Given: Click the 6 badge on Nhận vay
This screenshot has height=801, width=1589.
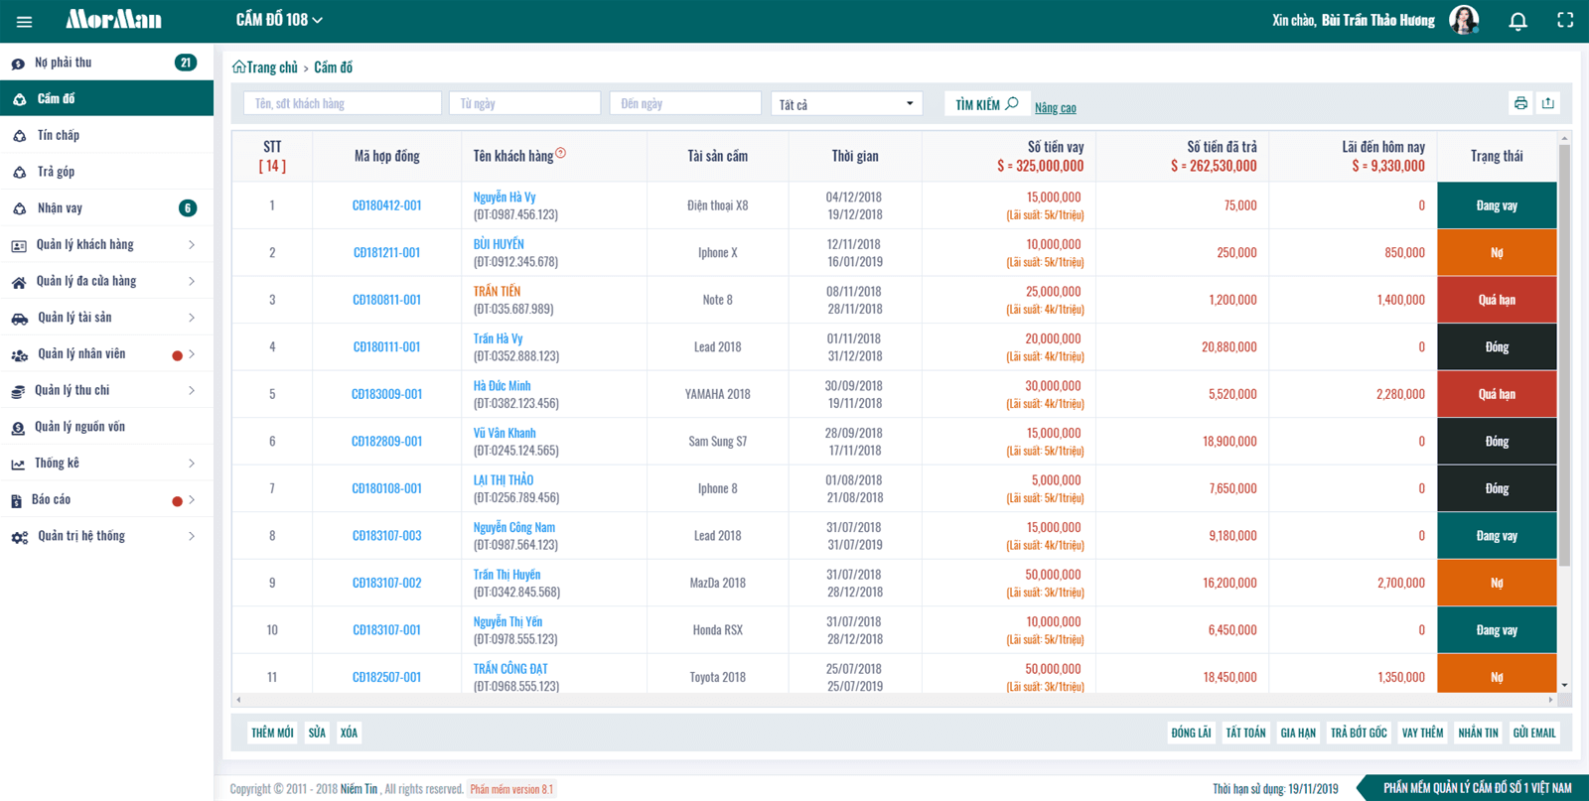Looking at the screenshot, I should coord(187,208).
